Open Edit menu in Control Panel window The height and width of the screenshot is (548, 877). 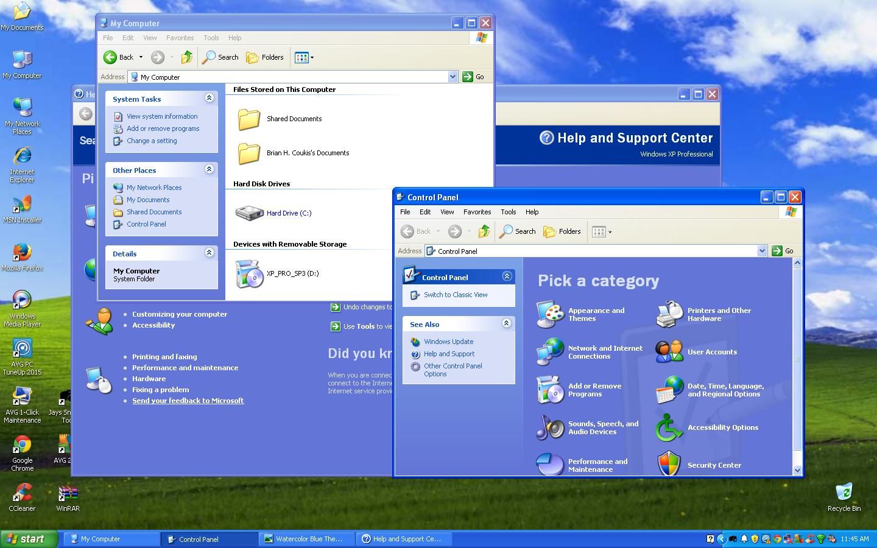click(x=425, y=212)
